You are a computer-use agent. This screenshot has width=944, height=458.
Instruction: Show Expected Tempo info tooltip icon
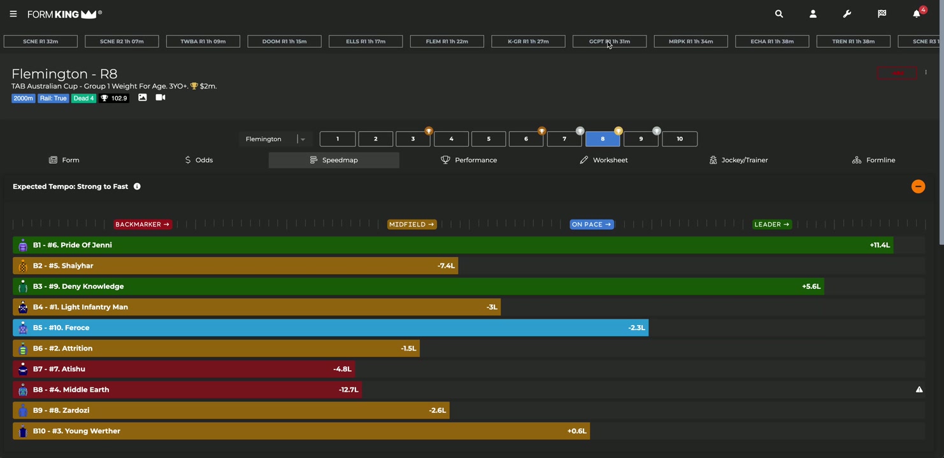pos(137,186)
